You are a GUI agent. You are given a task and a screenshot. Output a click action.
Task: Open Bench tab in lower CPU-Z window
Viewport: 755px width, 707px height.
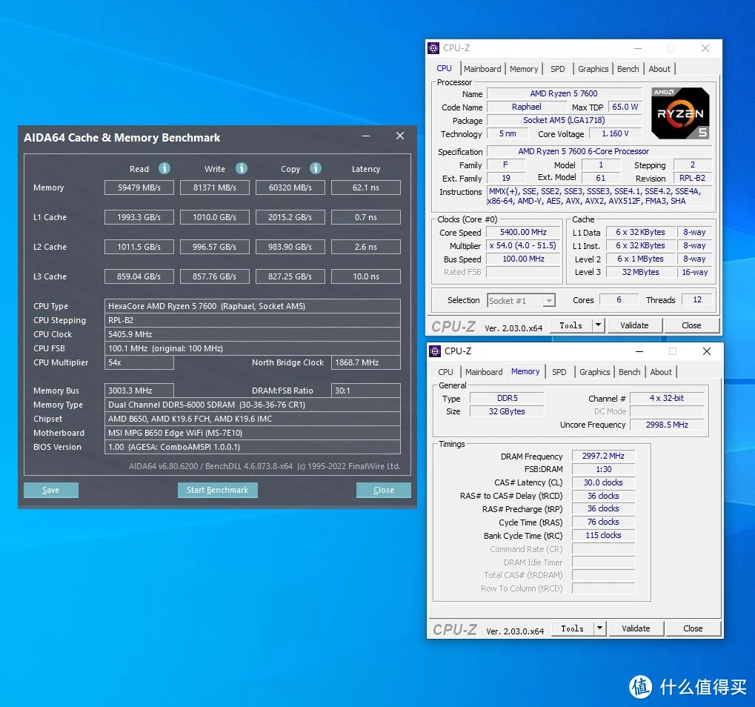point(629,372)
